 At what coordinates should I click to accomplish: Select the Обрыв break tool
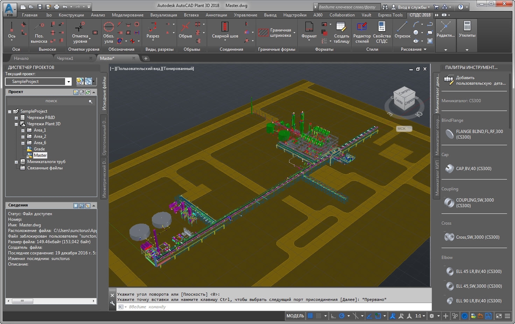(185, 31)
